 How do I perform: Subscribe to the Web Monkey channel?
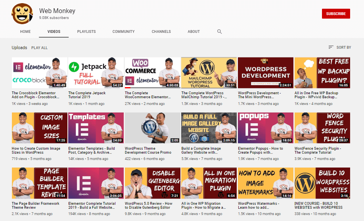[336, 14]
